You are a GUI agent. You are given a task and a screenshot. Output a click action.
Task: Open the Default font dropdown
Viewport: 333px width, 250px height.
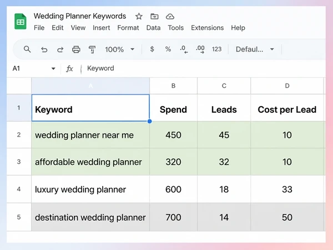255,49
